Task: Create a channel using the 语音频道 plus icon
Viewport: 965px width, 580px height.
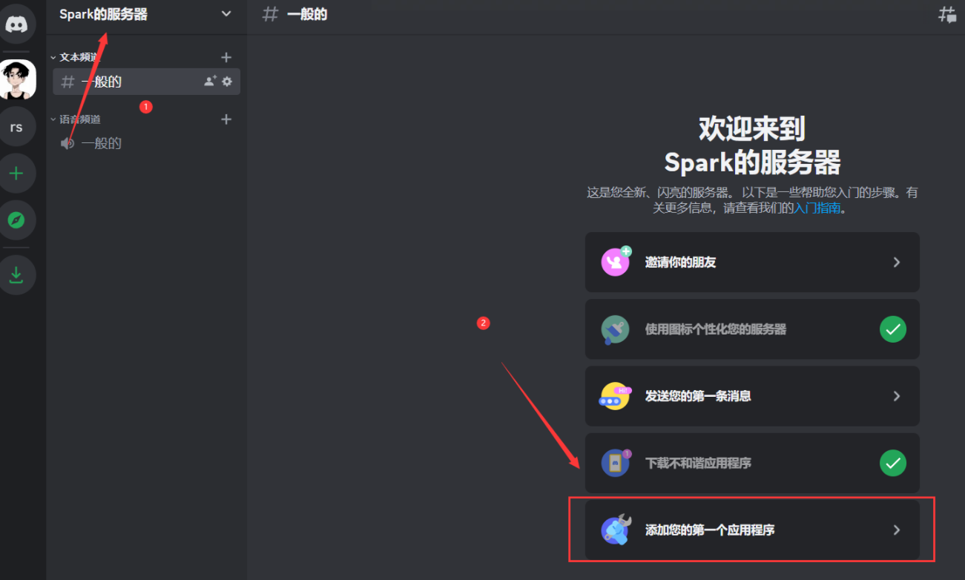Action: 226,119
